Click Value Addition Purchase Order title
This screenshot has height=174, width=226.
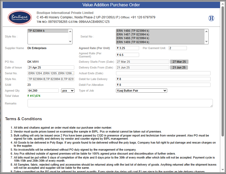pyautogui.click(x=111, y=5)
